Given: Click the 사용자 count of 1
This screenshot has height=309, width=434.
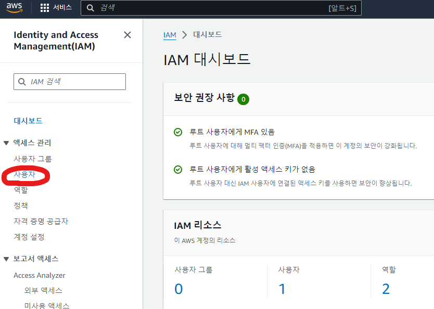Looking at the screenshot, I should (x=281, y=288).
